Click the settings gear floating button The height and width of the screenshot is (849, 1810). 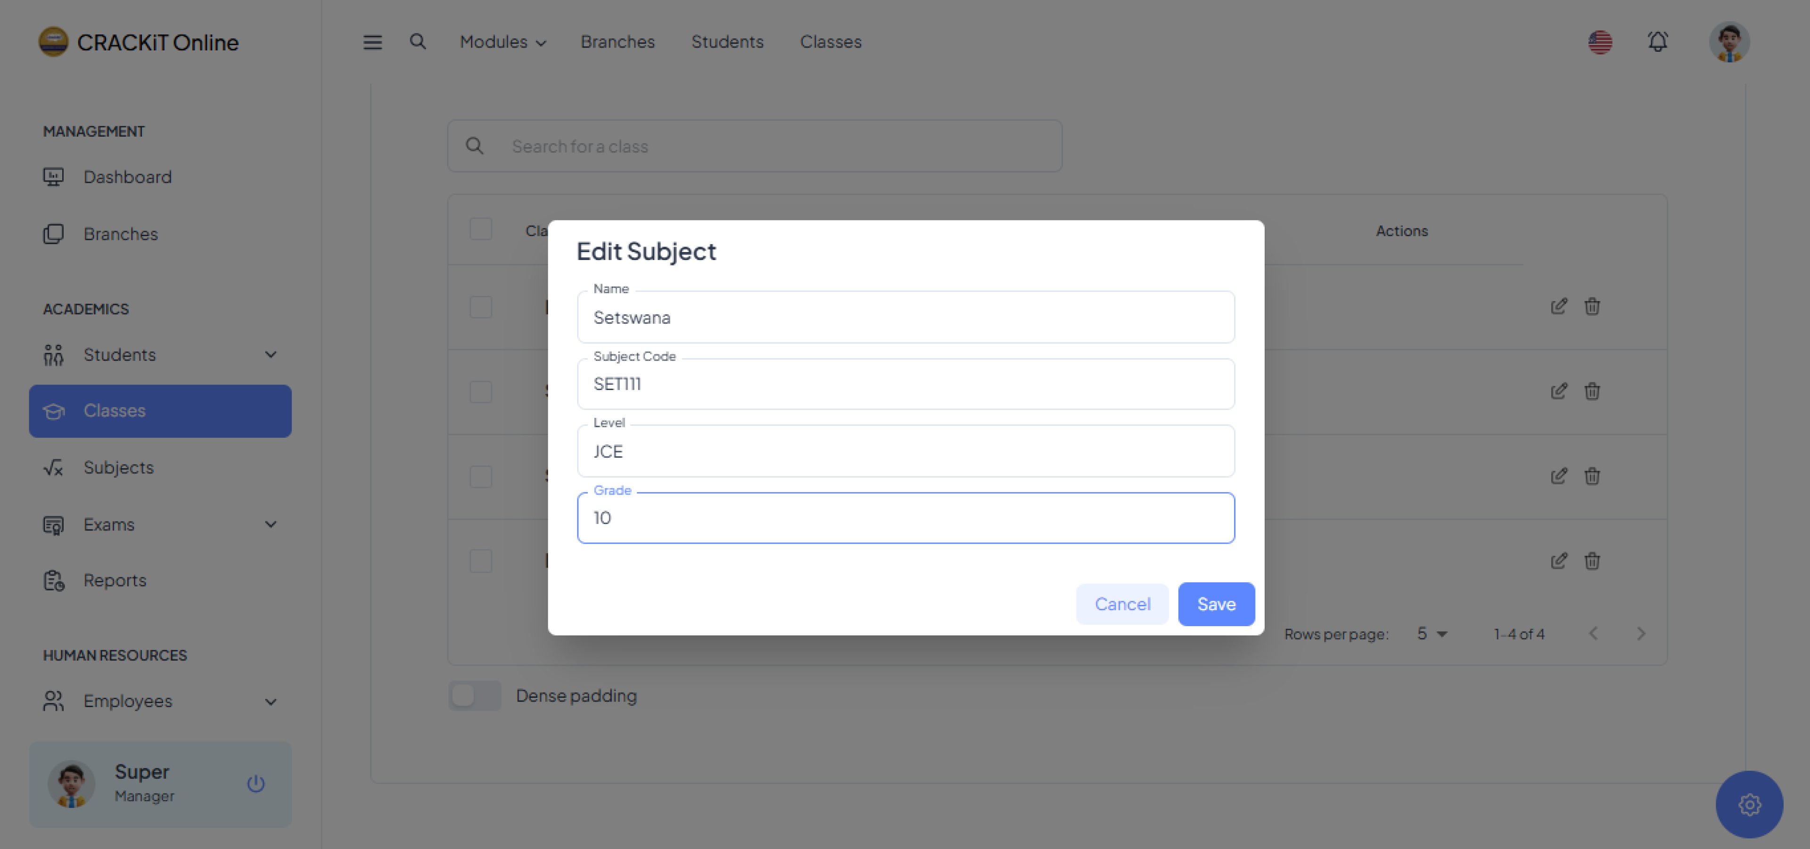point(1749,804)
